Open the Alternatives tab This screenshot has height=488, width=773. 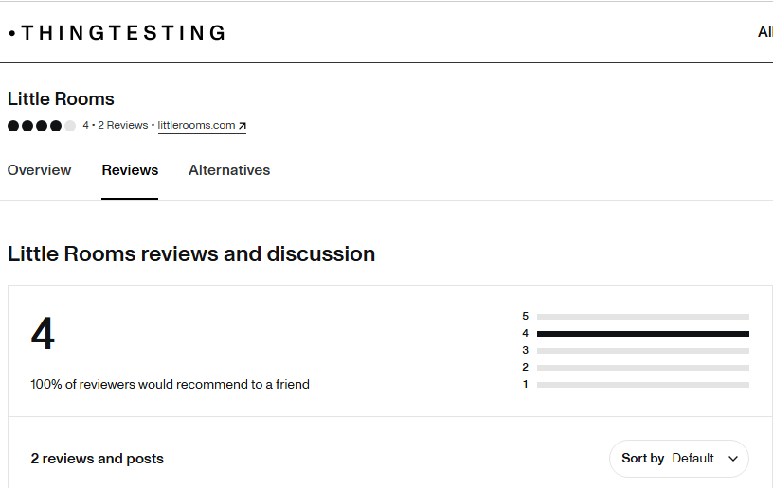click(x=229, y=170)
